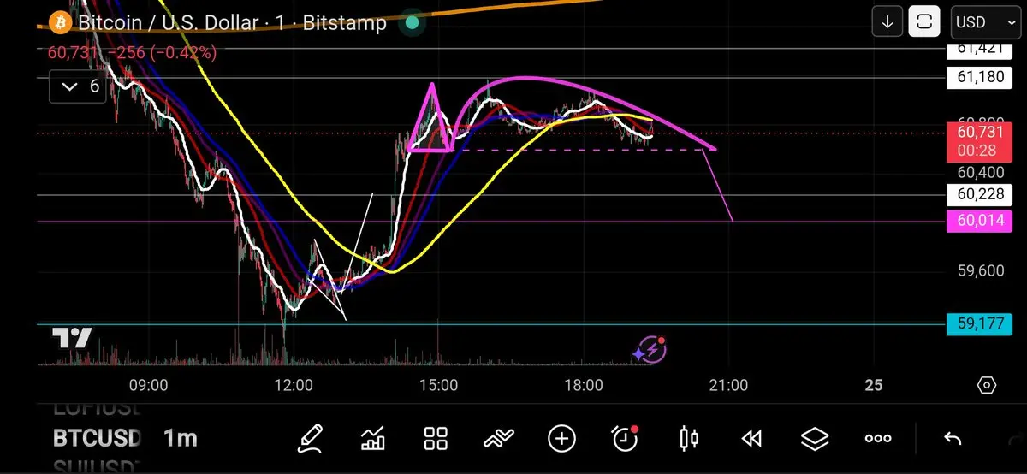Image resolution: width=1027 pixels, height=474 pixels.
Task: Select the 61,180 price label
Action: tap(979, 79)
